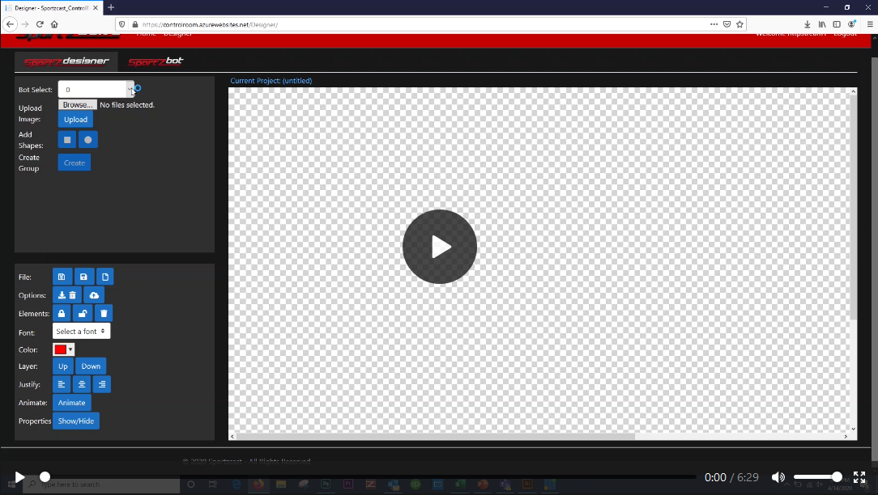Delete element with Elements trash icon

coord(104,314)
